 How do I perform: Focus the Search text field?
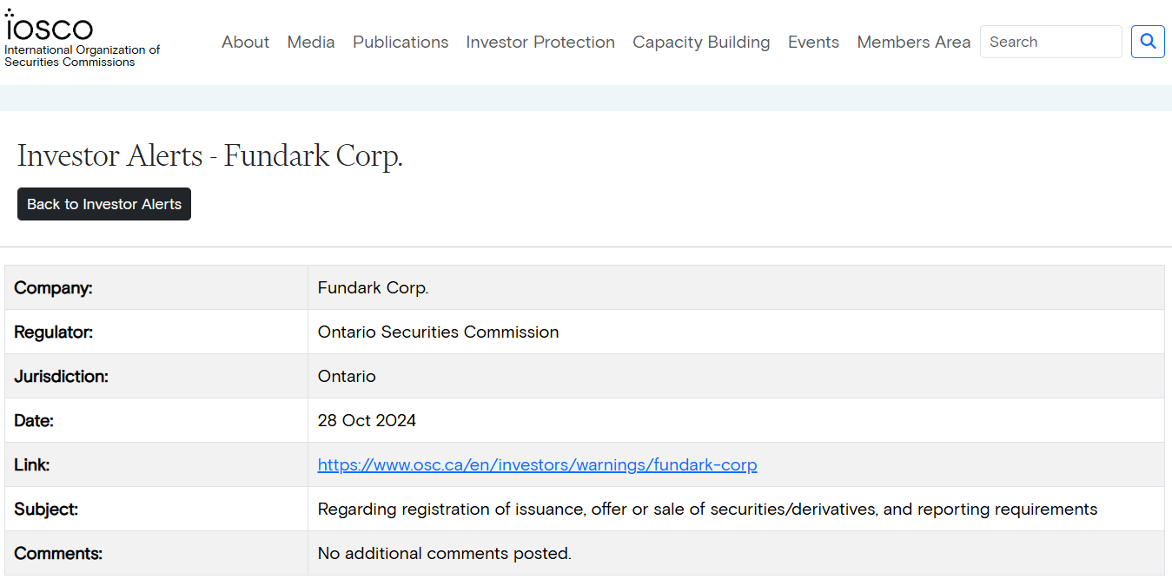1050,42
